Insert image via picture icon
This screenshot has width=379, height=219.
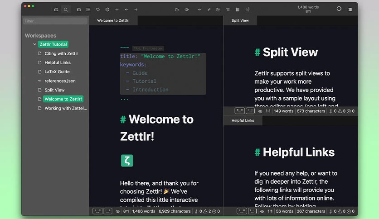tap(218, 10)
